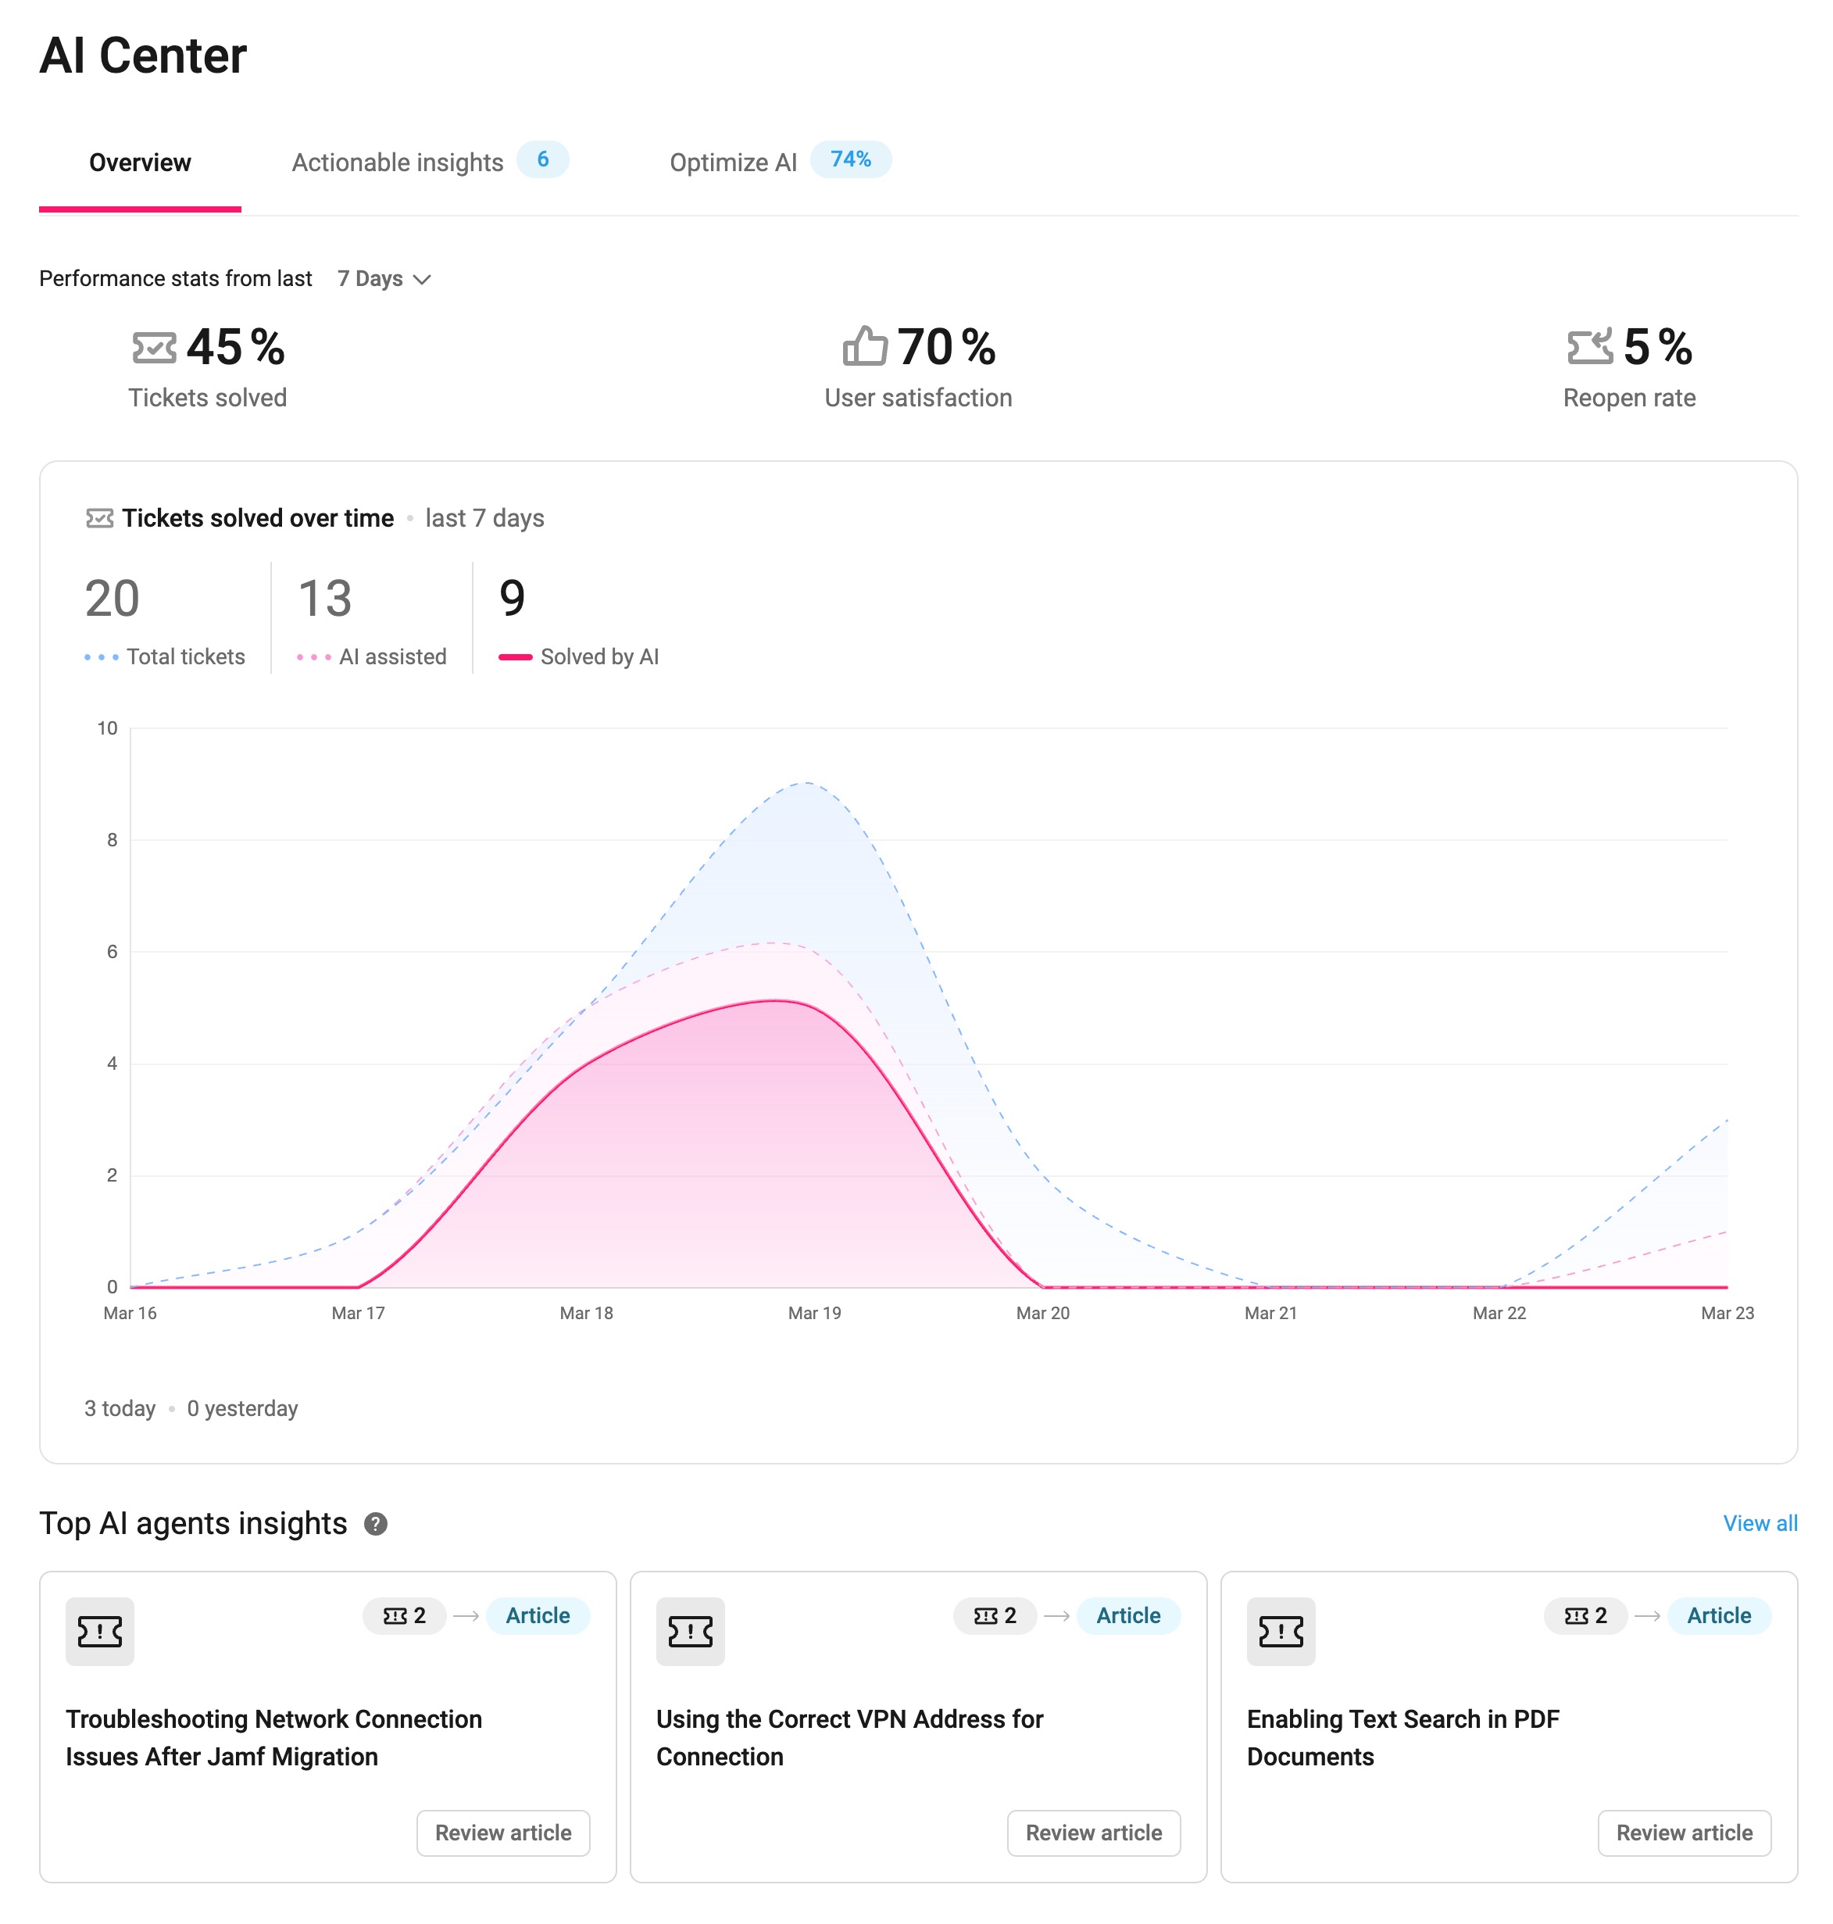Toggle the AI assisted legend series
This screenshot has width=1833, height=1924.
(372, 656)
